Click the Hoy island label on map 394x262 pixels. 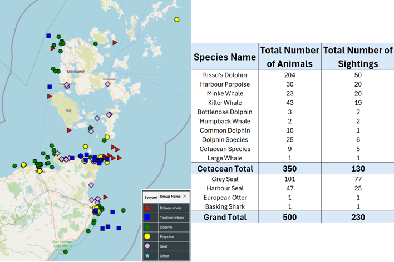pyautogui.click(x=69, y=110)
